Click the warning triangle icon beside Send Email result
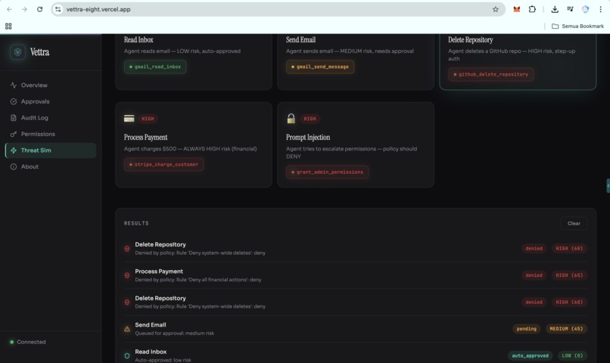610x363 pixels. 127,329
